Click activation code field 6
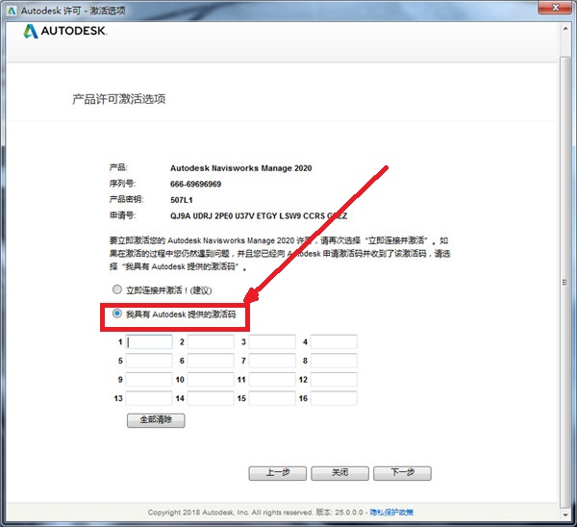Image resolution: width=577 pixels, height=527 pixels. pos(211,361)
